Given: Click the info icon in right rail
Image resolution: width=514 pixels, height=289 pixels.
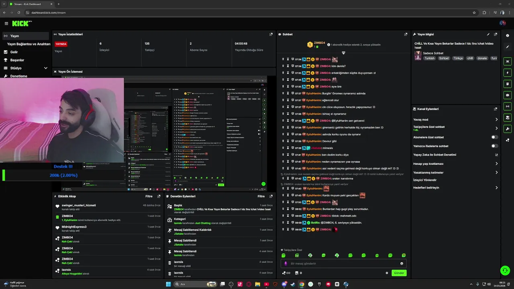Looking at the screenshot, I should (508, 36).
